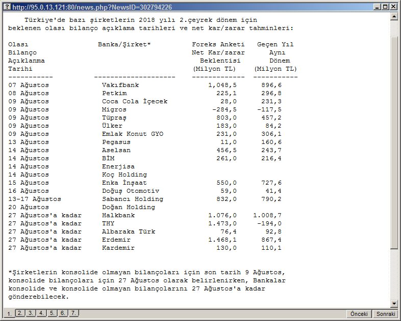Select Coca Cola İçecek text
Viewport: 401px width, 321px height.
[x=135, y=101]
